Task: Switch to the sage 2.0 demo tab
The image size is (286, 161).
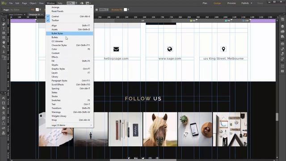Action: (x=16, y=14)
